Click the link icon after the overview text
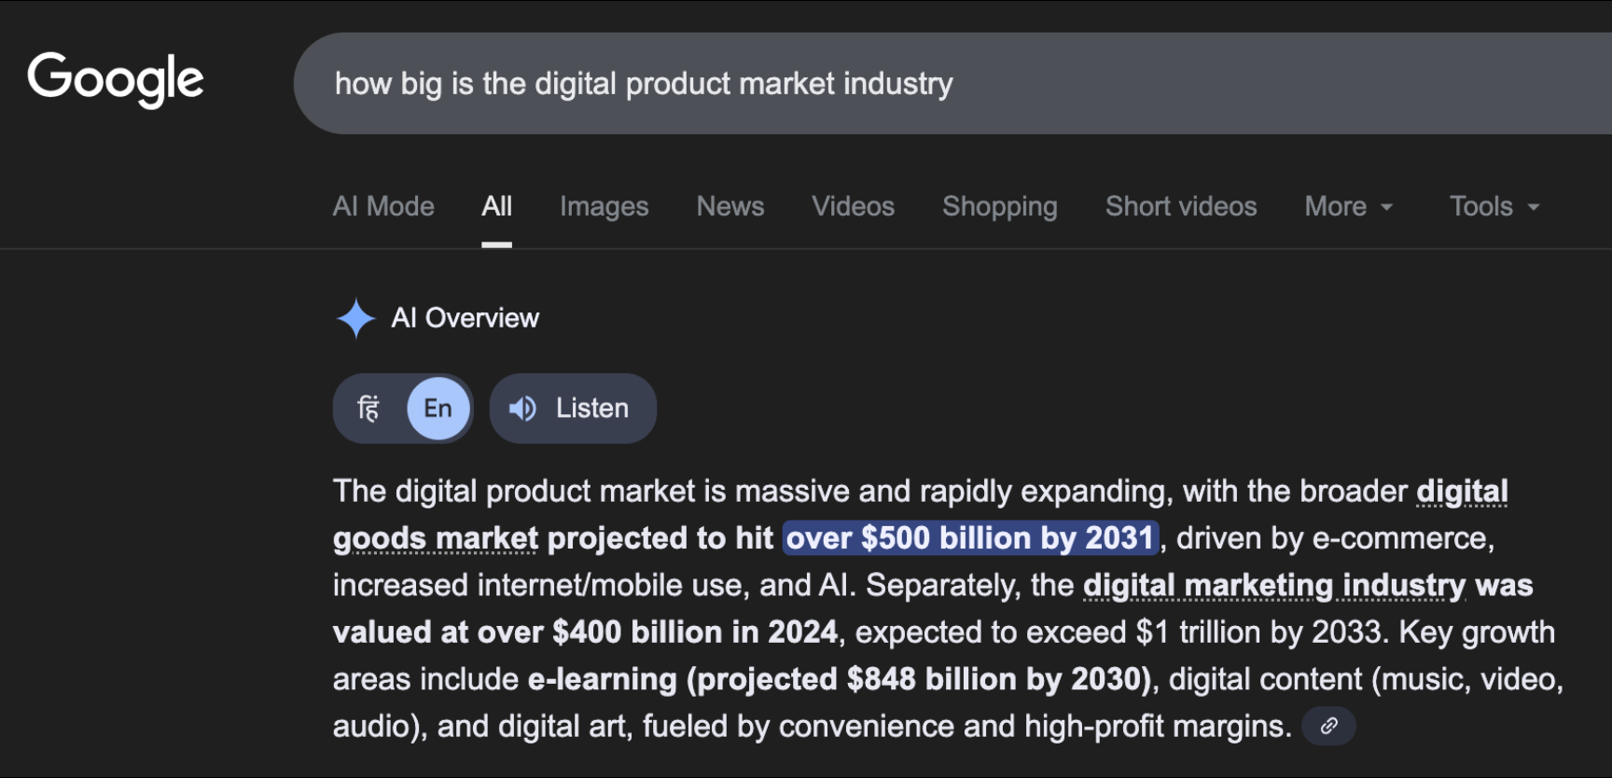The width and height of the screenshot is (1612, 778). [x=1328, y=726]
